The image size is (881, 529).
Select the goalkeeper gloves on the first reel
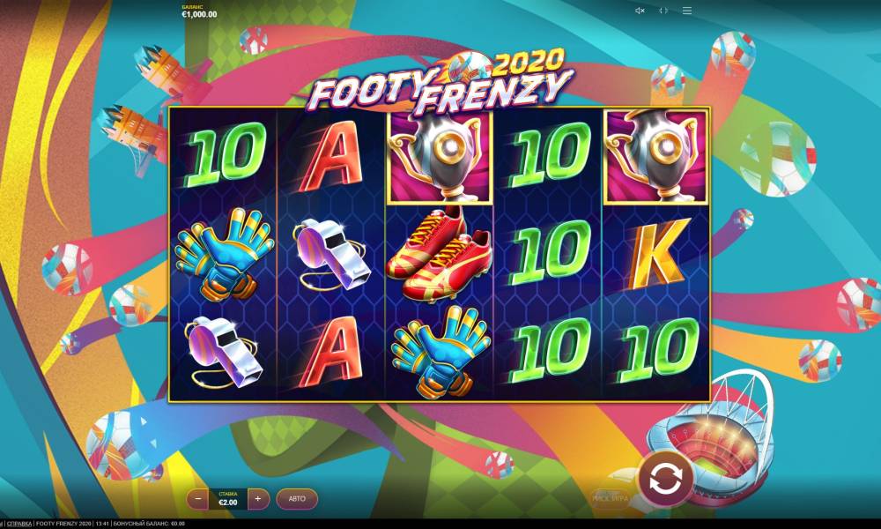click(x=224, y=254)
